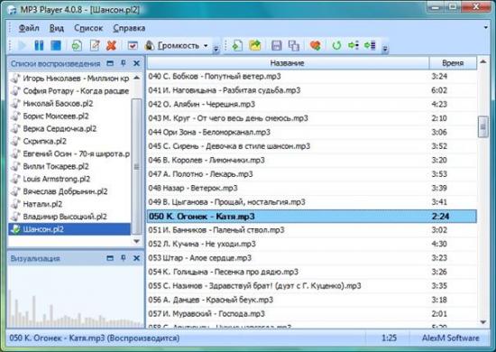Select track 042 О. Алябин - Черешня

(312, 104)
